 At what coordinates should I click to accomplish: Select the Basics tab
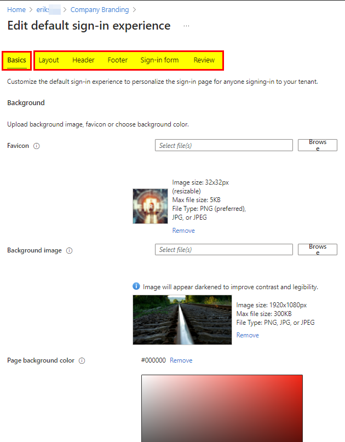[16, 60]
